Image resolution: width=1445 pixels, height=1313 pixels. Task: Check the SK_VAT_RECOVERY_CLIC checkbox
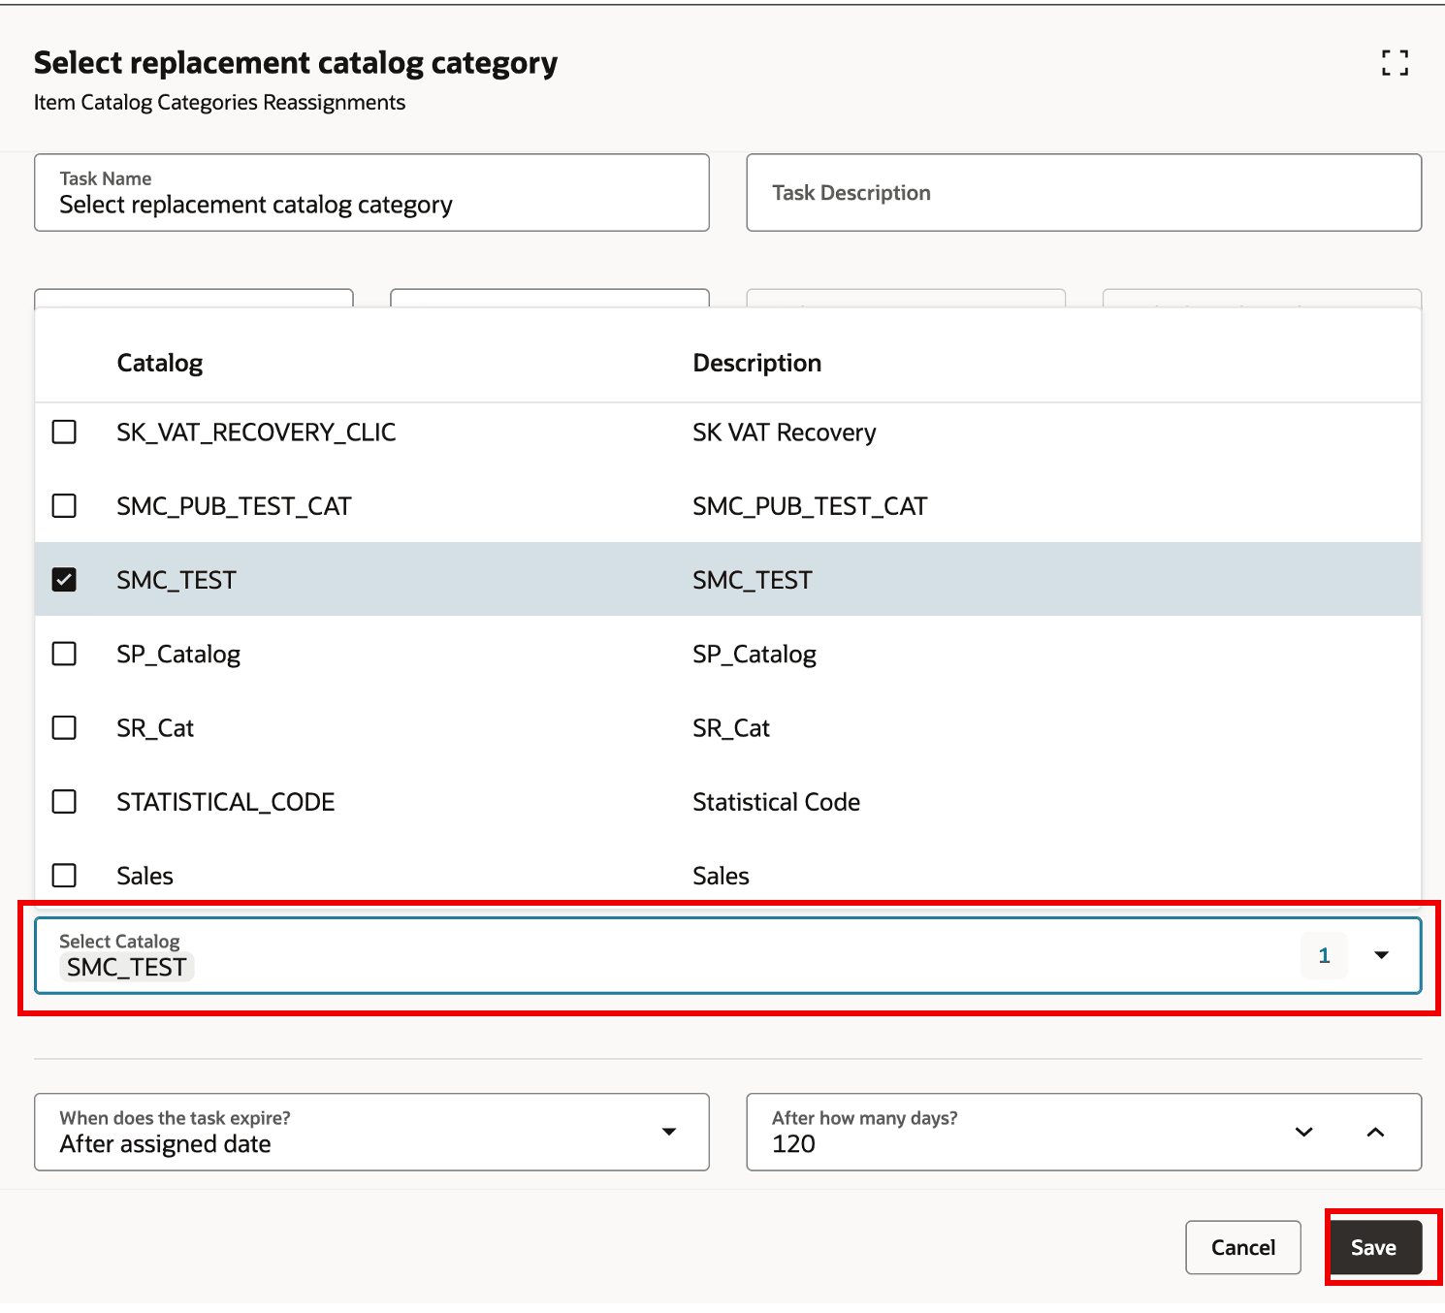(65, 432)
